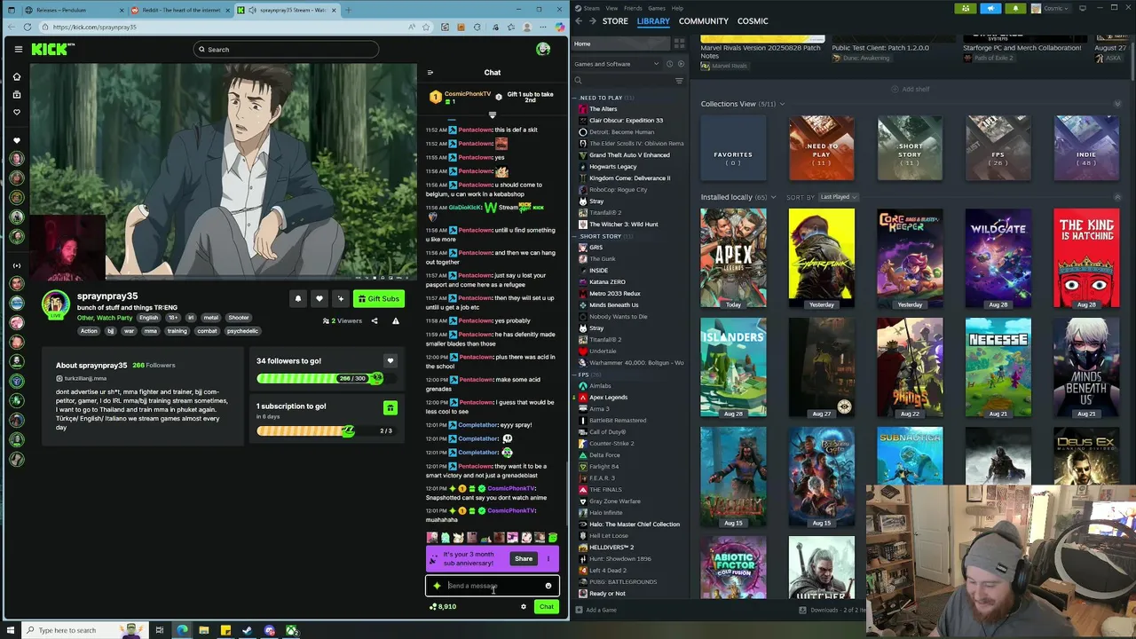Click Steam back navigation arrow
The width and height of the screenshot is (1136, 639).
579,21
